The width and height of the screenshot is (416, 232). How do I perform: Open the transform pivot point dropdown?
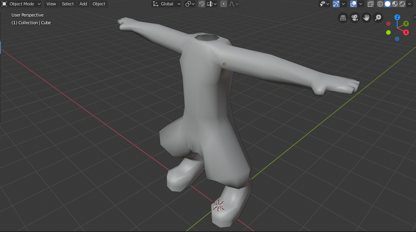tap(190, 4)
